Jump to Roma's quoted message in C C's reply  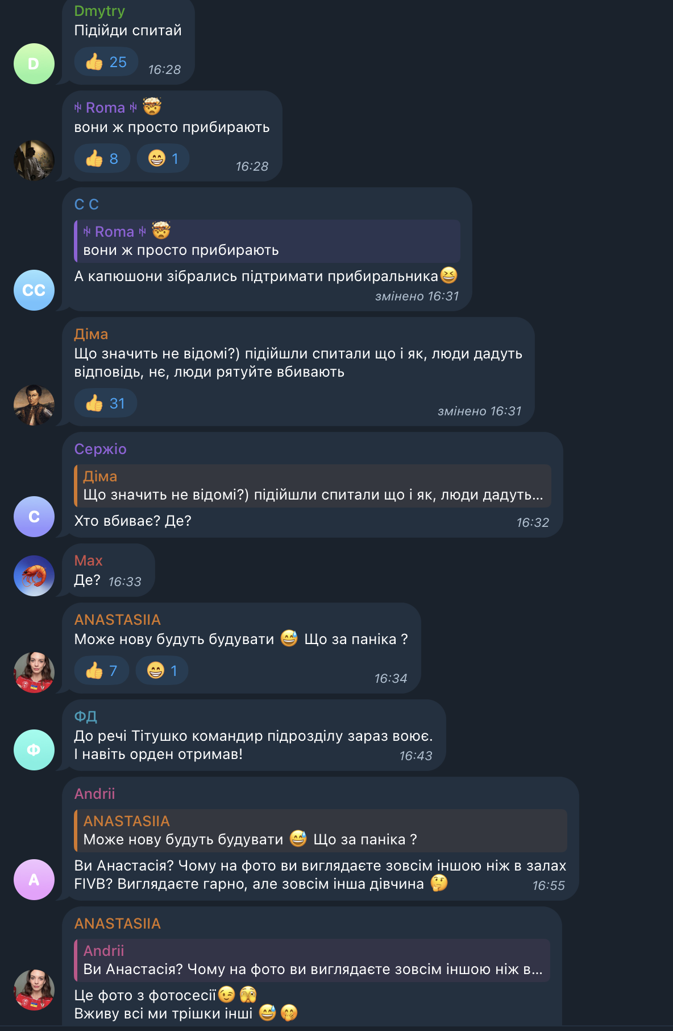[x=267, y=241]
